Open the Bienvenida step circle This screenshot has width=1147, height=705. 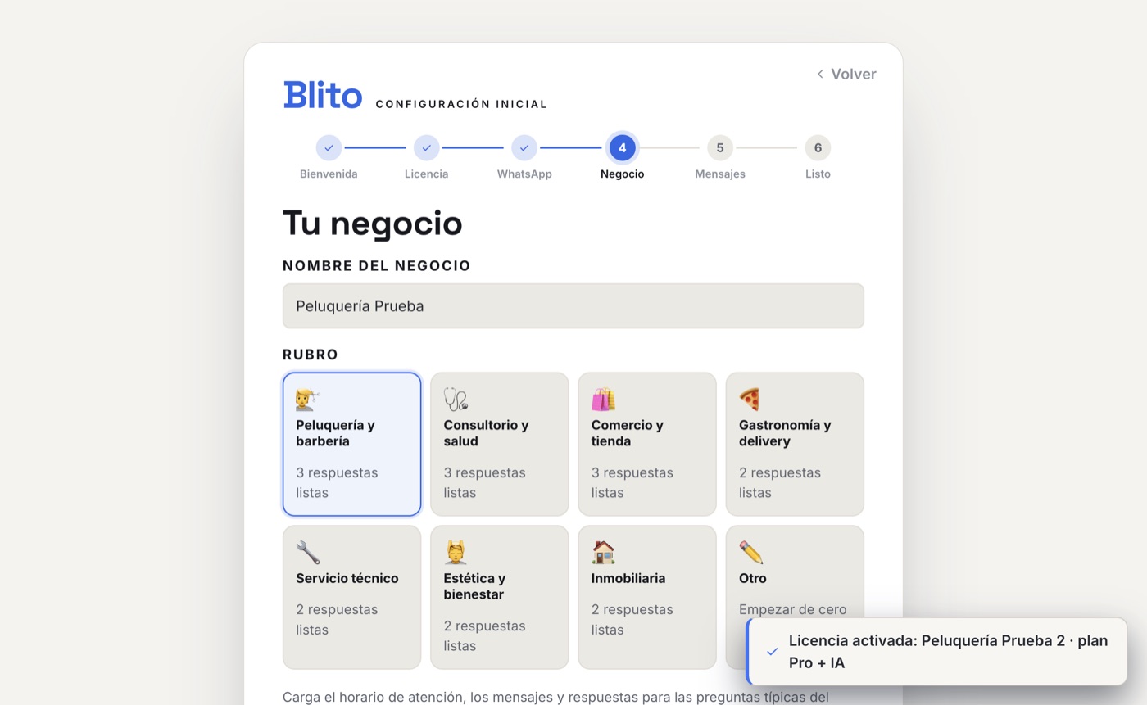point(329,148)
